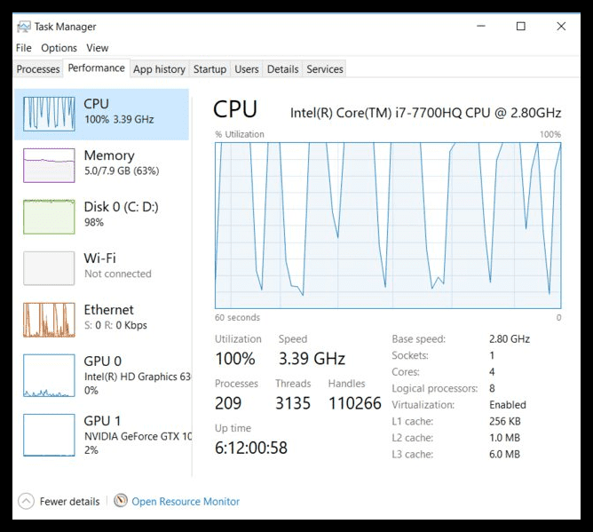593x532 pixels.
Task: Click the NVIDIA GeForce GTX GPU 1 text
Action: pyautogui.click(x=138, y=437)
